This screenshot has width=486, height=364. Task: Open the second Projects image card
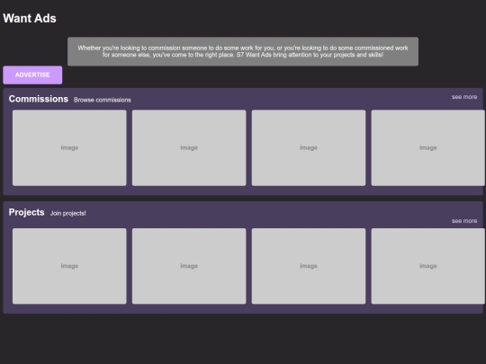pos(189,266)
